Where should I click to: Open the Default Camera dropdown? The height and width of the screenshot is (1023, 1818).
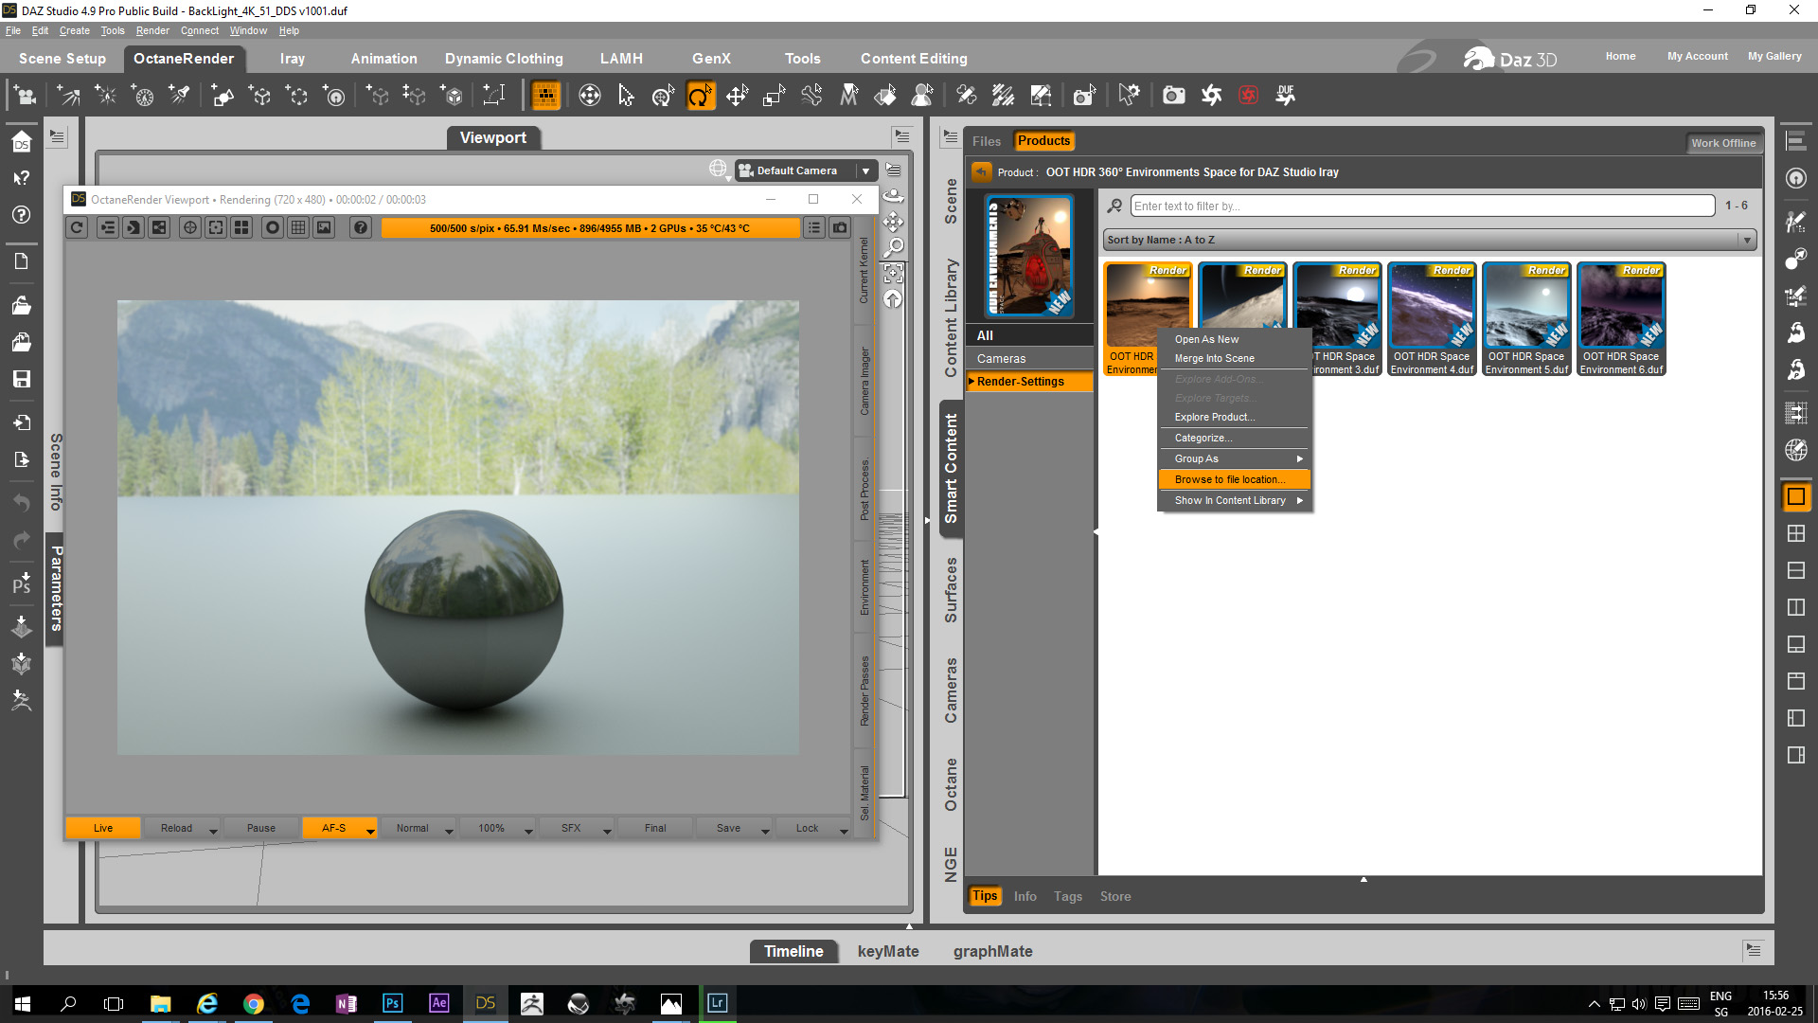(x=865, y=170)
